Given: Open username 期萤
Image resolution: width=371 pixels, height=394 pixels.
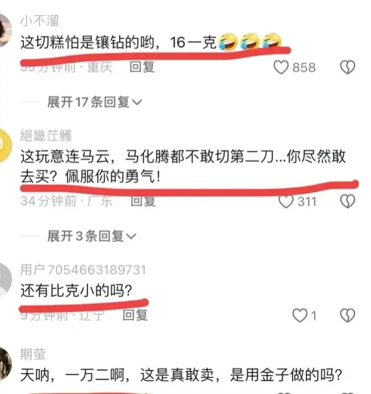Looking at the screenshot, I should coord(33,354).
